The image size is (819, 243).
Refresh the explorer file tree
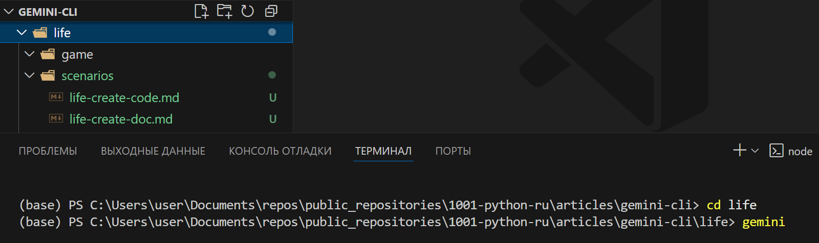(x=248, y=11)
